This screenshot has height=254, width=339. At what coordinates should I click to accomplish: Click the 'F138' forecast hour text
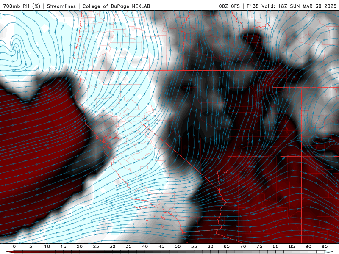point(253,6)
